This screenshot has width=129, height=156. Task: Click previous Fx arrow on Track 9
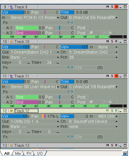[68, 22]
